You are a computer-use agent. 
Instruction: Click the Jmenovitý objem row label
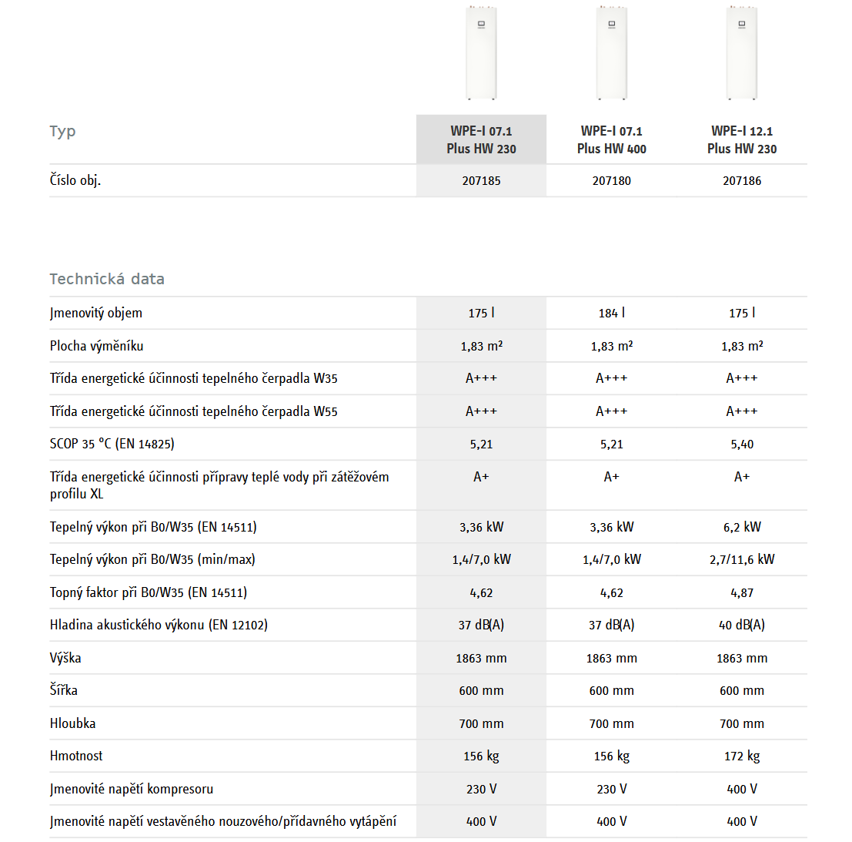(x=96, y=313)
